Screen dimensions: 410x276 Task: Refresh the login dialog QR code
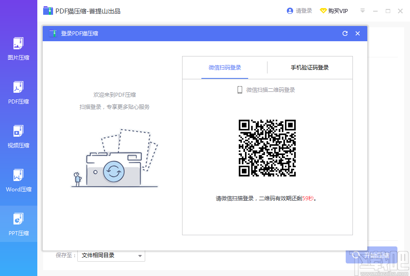[345, 33]
